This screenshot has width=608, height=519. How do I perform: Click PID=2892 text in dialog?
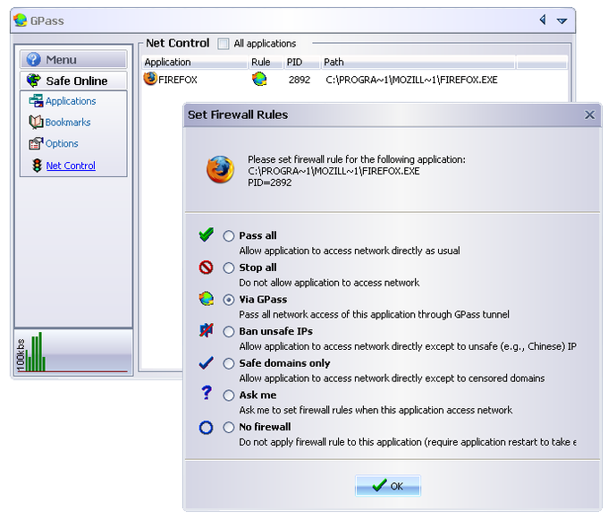tap(270, 183)
